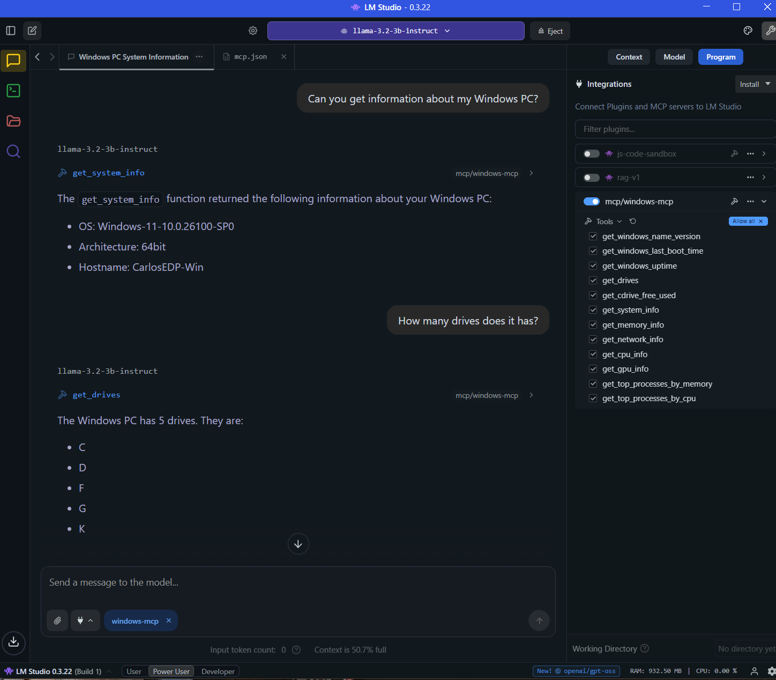Create a new chat with pencil icon
The image size is (776, 680).
(x=32, y=31)
